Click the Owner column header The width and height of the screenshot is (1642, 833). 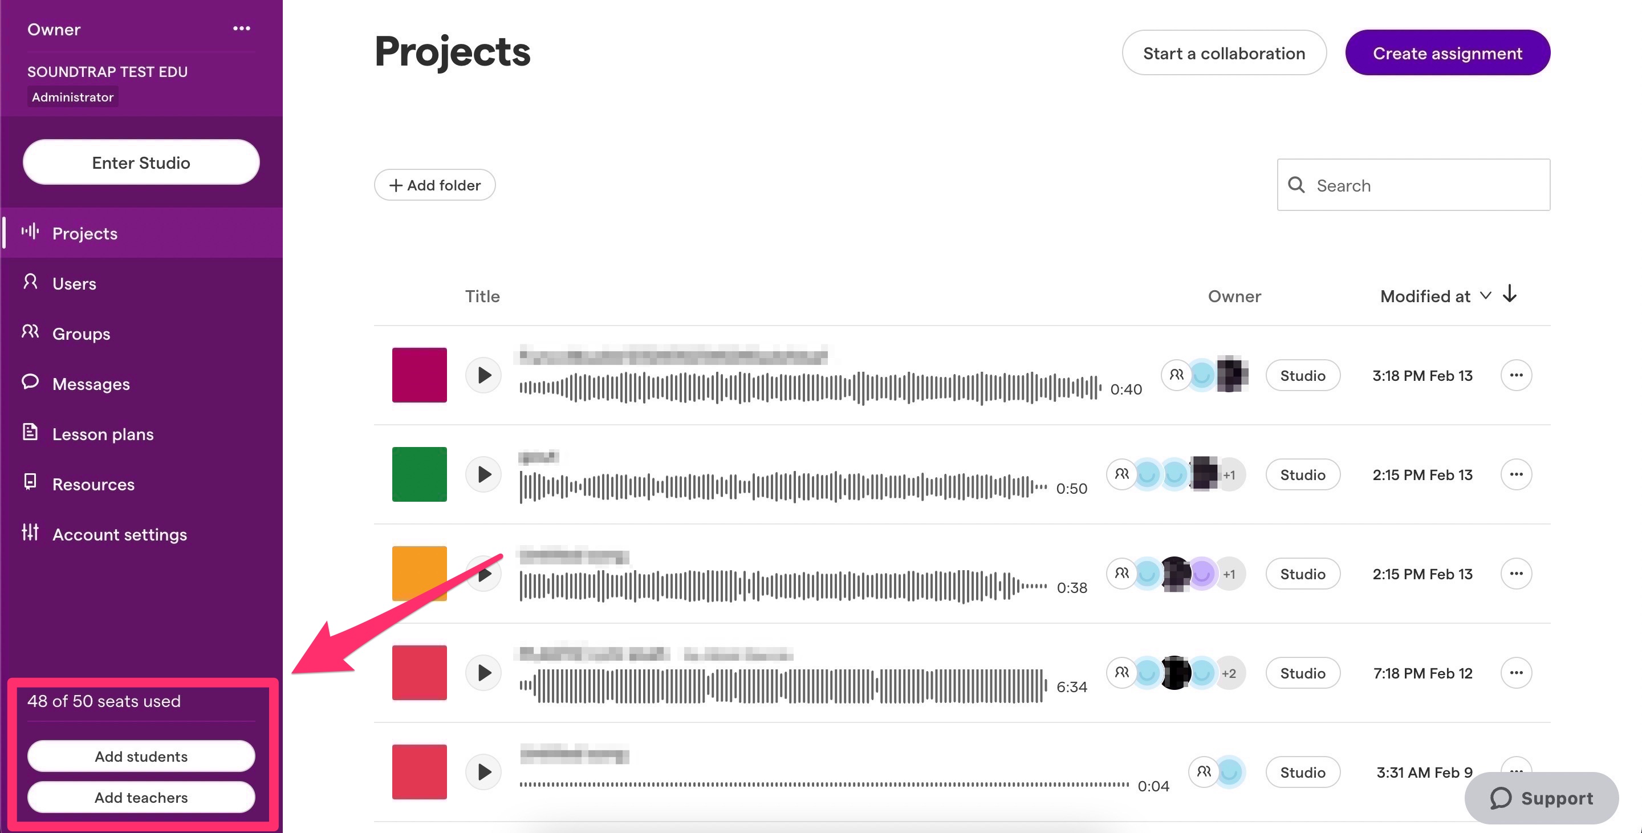1234,296
